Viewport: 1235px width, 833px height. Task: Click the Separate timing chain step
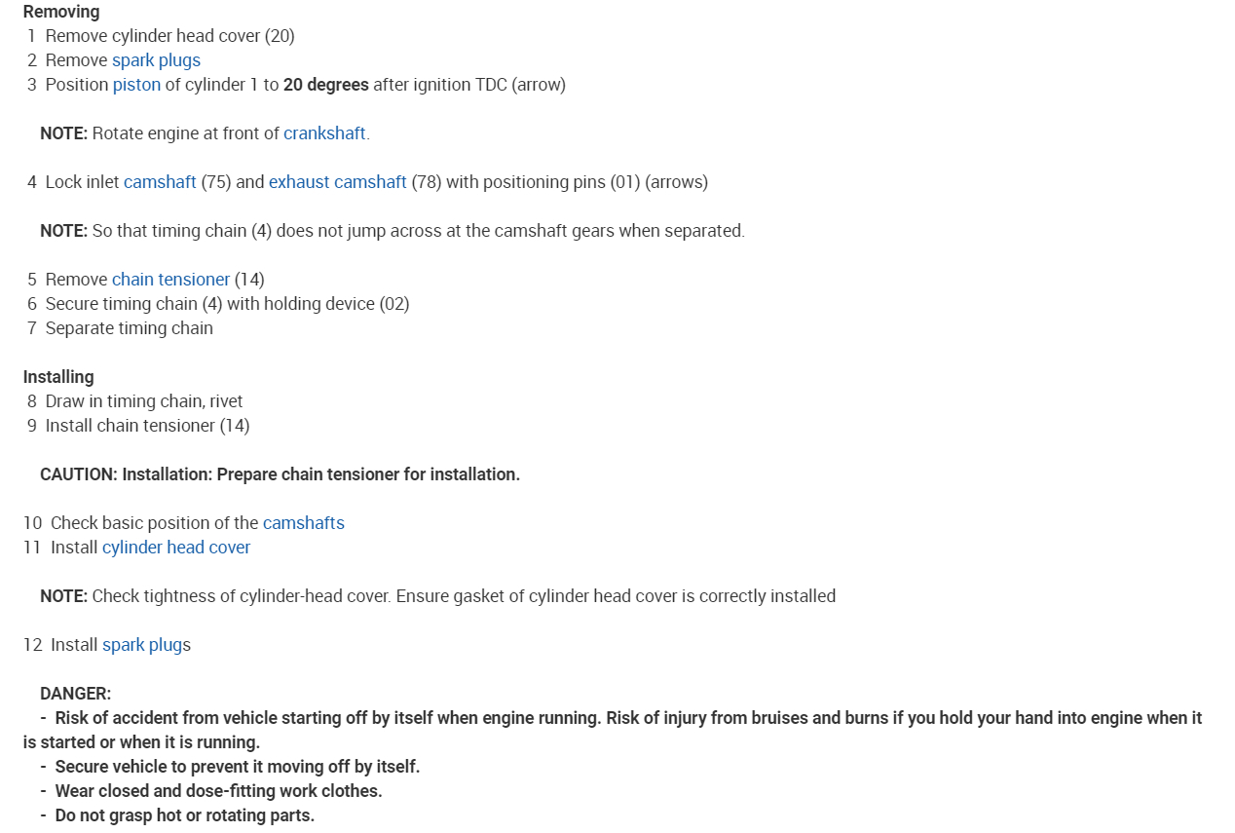(x=129, y=328)
